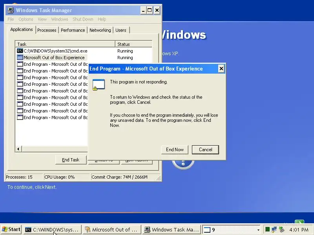314x235 pixels.
Task: Open the Options menu
Action: pyautogui.click(x=26, y=19)
